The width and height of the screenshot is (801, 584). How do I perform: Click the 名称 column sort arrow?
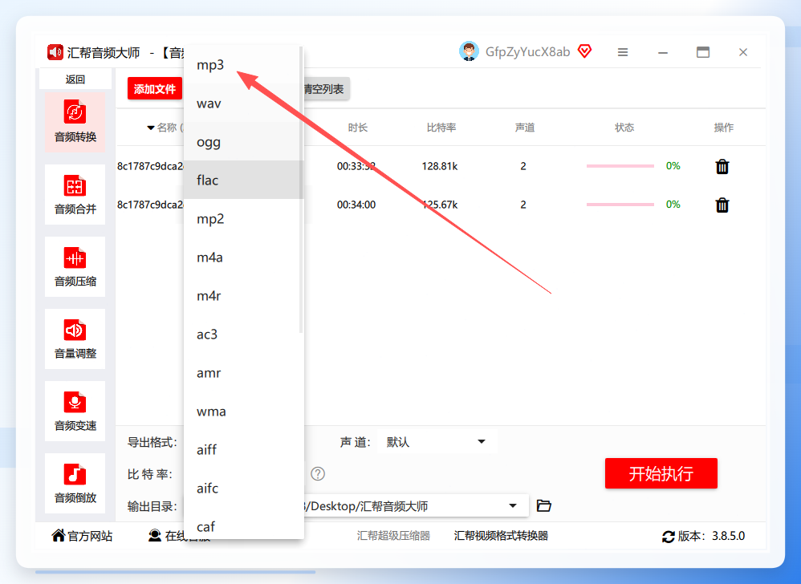tap(151, 128)
